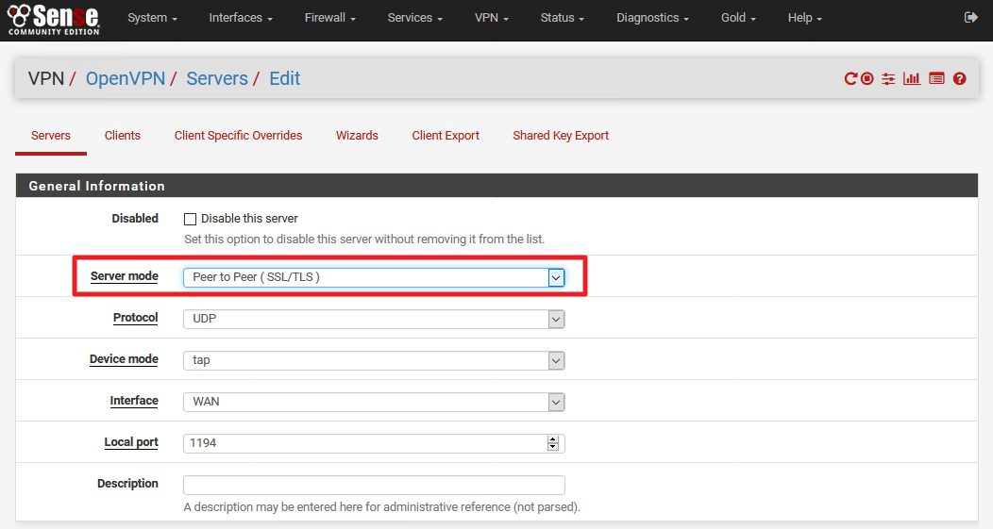Screen dimensions: 993x529
Task: Open the Gold menu
Action: tap(738, 18)
